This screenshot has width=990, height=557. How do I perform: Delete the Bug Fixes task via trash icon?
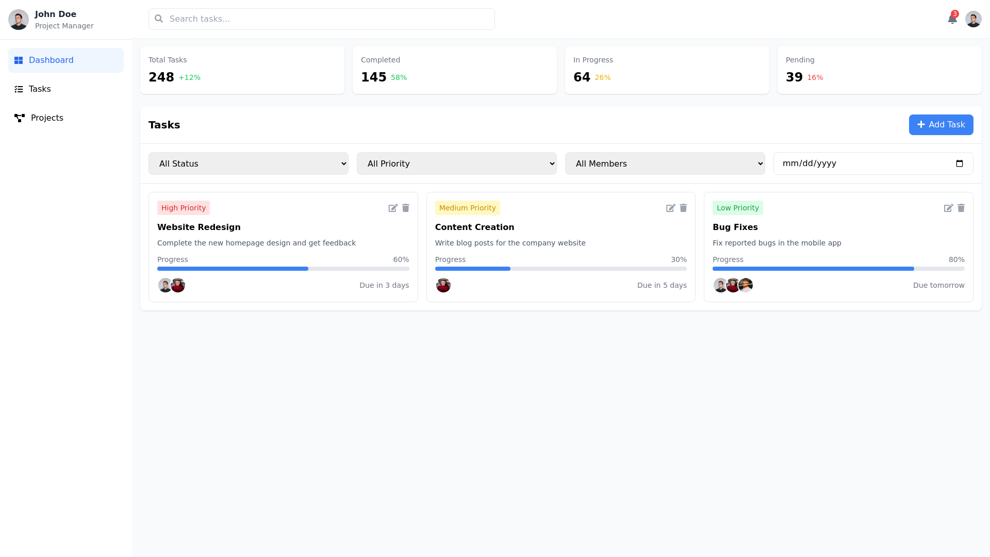tap(961, 208)
